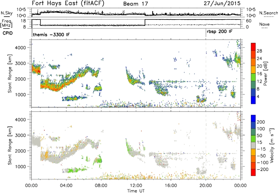Select the "CPID" row label
278x193 pixels.
[x=8, y=33]
